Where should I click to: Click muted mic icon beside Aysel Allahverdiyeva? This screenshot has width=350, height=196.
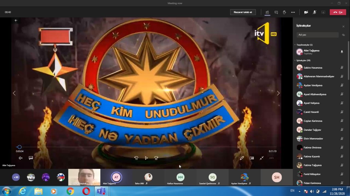(342, 94)
